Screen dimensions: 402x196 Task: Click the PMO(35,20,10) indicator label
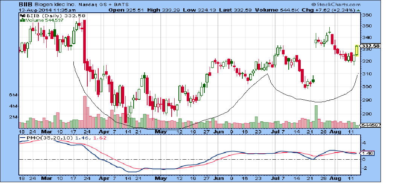[50, 138]
